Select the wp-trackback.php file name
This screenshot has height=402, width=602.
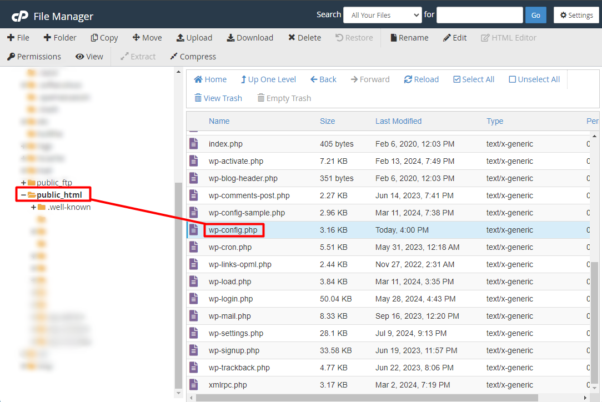pos(239,368)
